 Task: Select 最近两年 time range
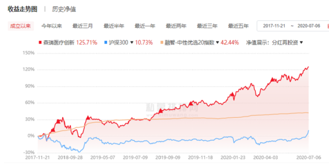point(176,26)
